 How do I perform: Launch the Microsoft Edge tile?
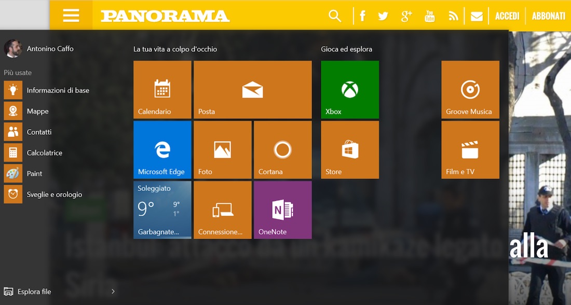[x=162, y=150]
